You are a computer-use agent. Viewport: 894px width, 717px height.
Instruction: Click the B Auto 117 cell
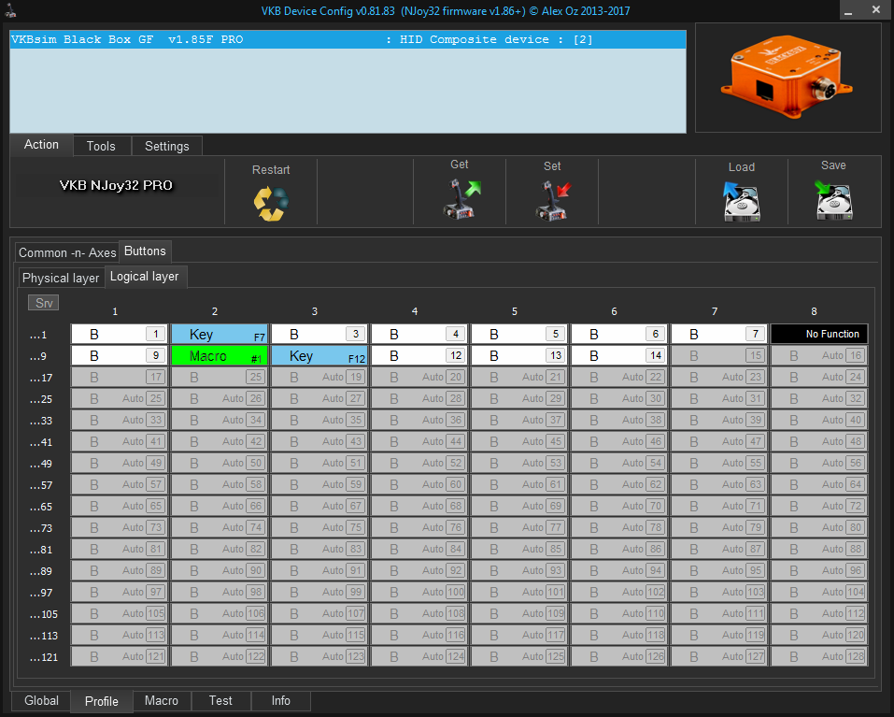518,636
